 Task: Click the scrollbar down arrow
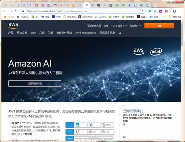pyautogui.click(x=182, y=139)
